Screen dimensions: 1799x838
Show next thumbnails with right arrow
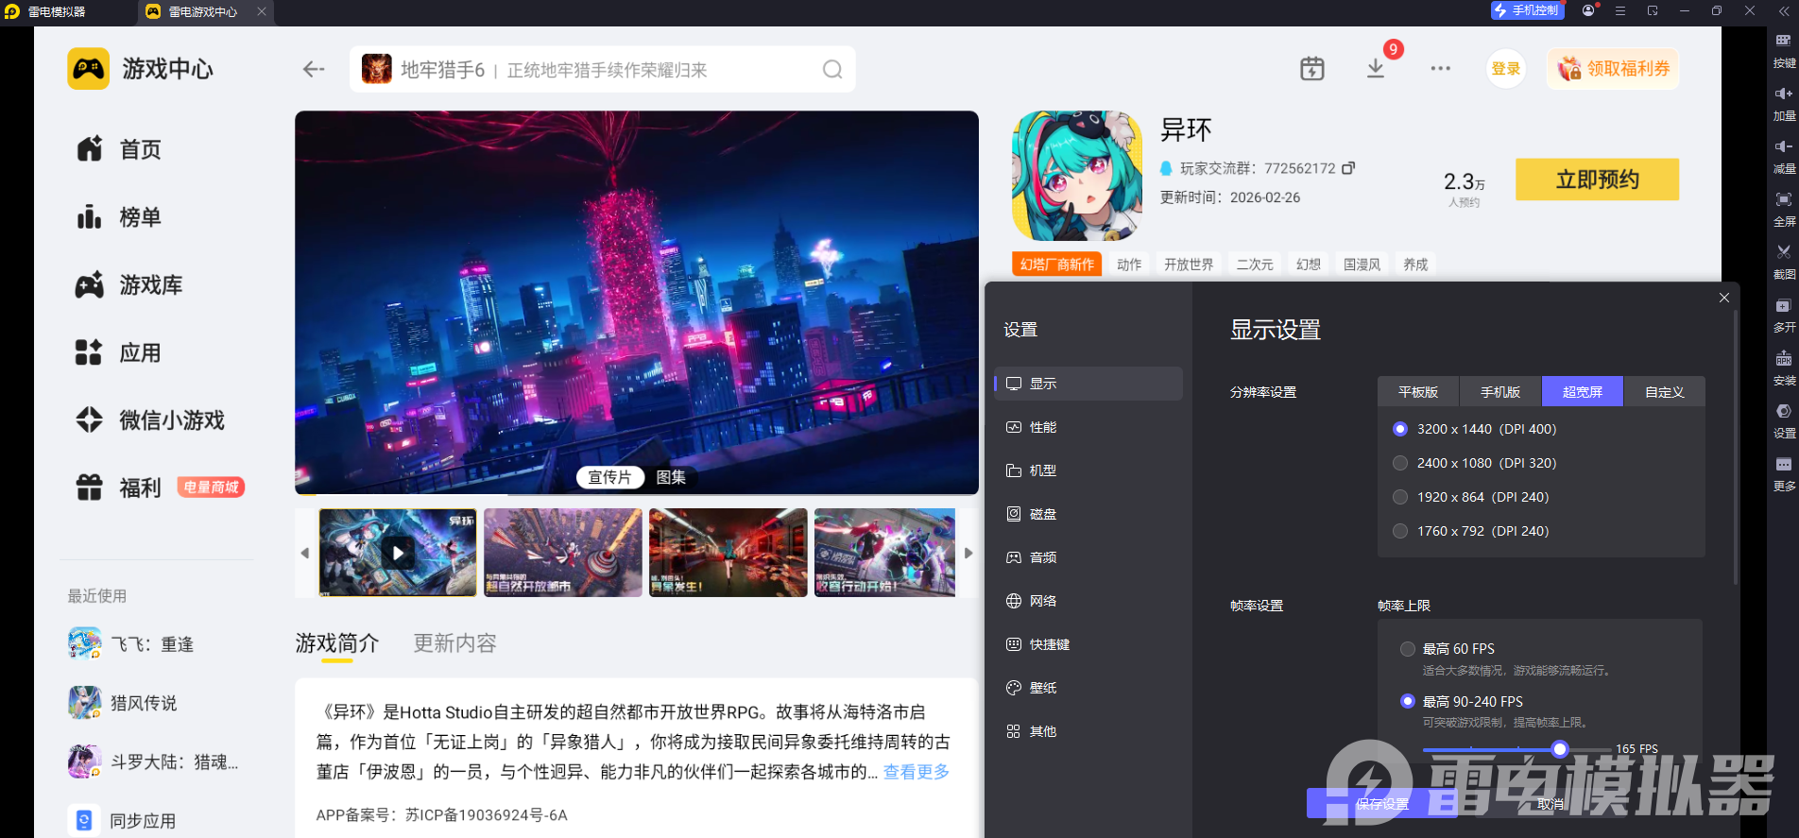point(968,553)
